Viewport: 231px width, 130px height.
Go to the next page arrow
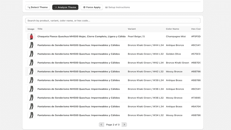(124, 124)
